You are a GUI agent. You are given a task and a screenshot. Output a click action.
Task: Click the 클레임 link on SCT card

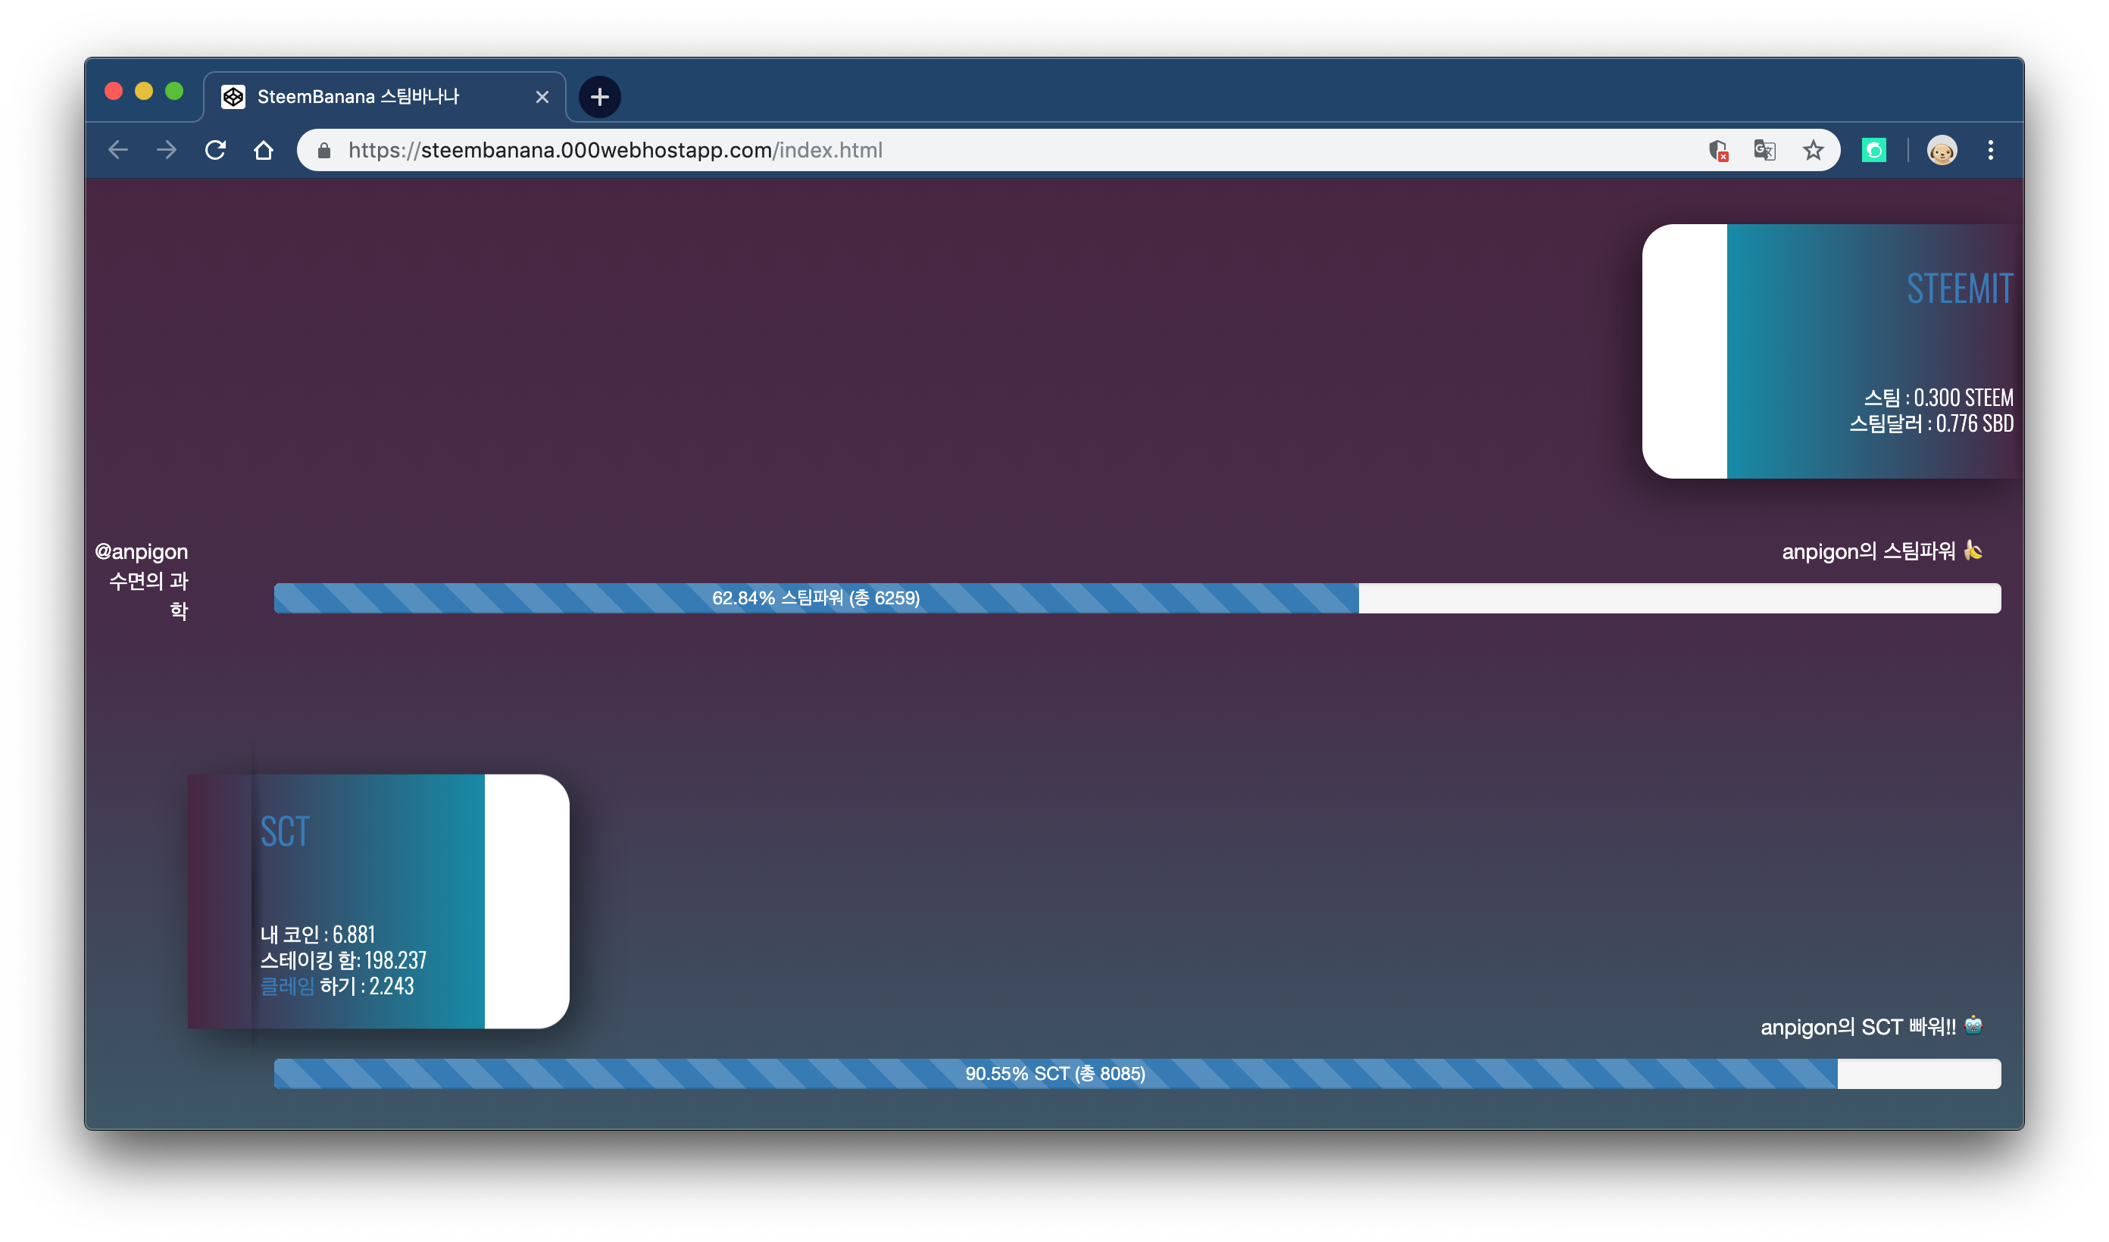click(287, 986)
